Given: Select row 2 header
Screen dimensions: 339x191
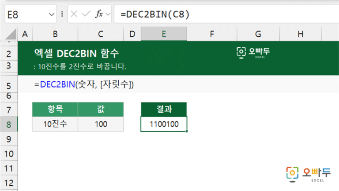Looking at the screenshot, I should click(9, 53).
